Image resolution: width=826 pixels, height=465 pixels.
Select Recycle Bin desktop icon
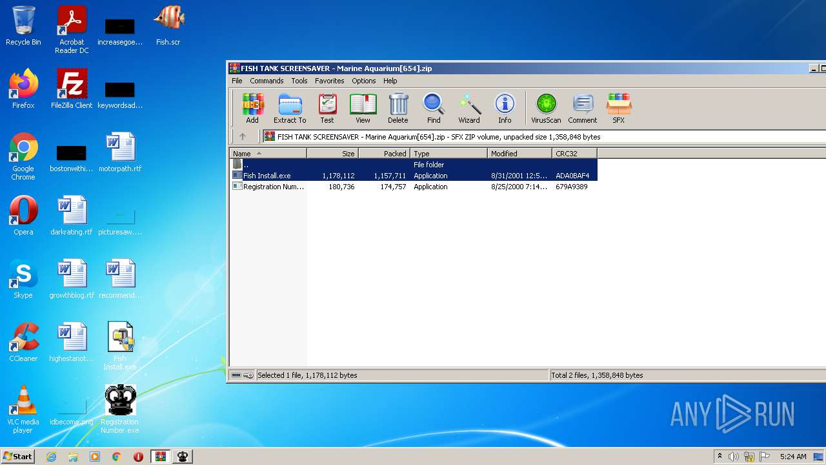(x=23, y=26)
